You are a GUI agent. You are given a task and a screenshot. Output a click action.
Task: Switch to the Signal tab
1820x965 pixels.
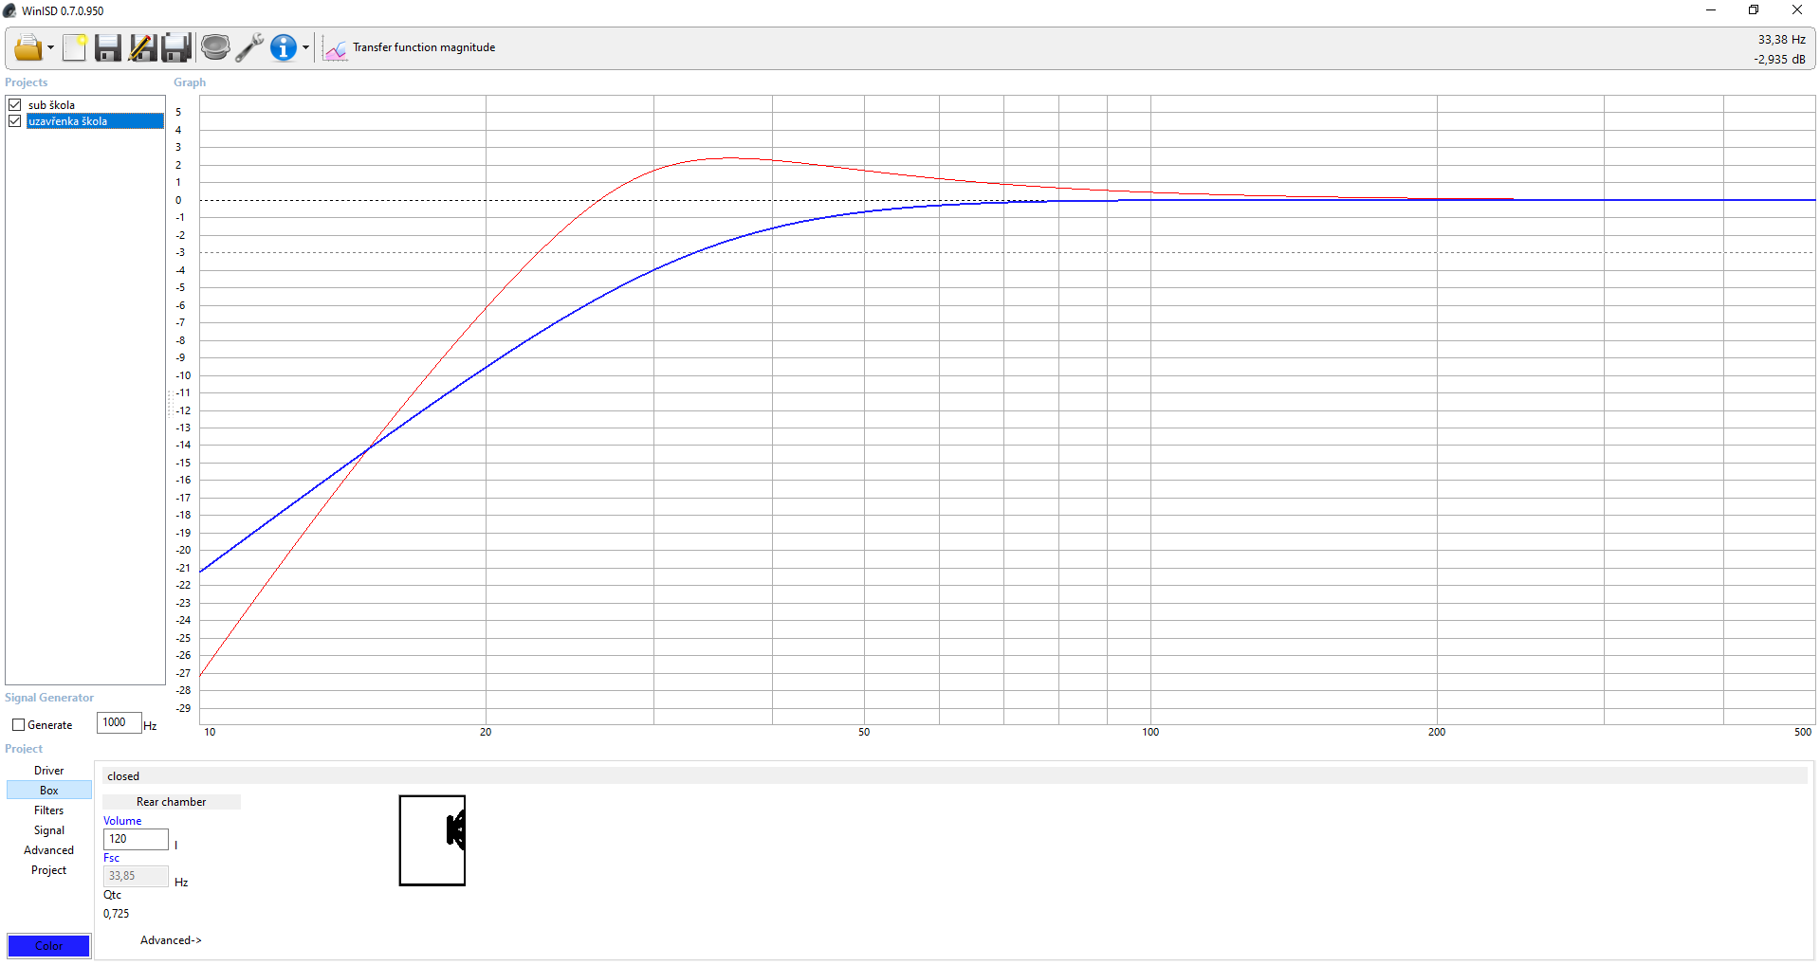click(x=49, y=830)
